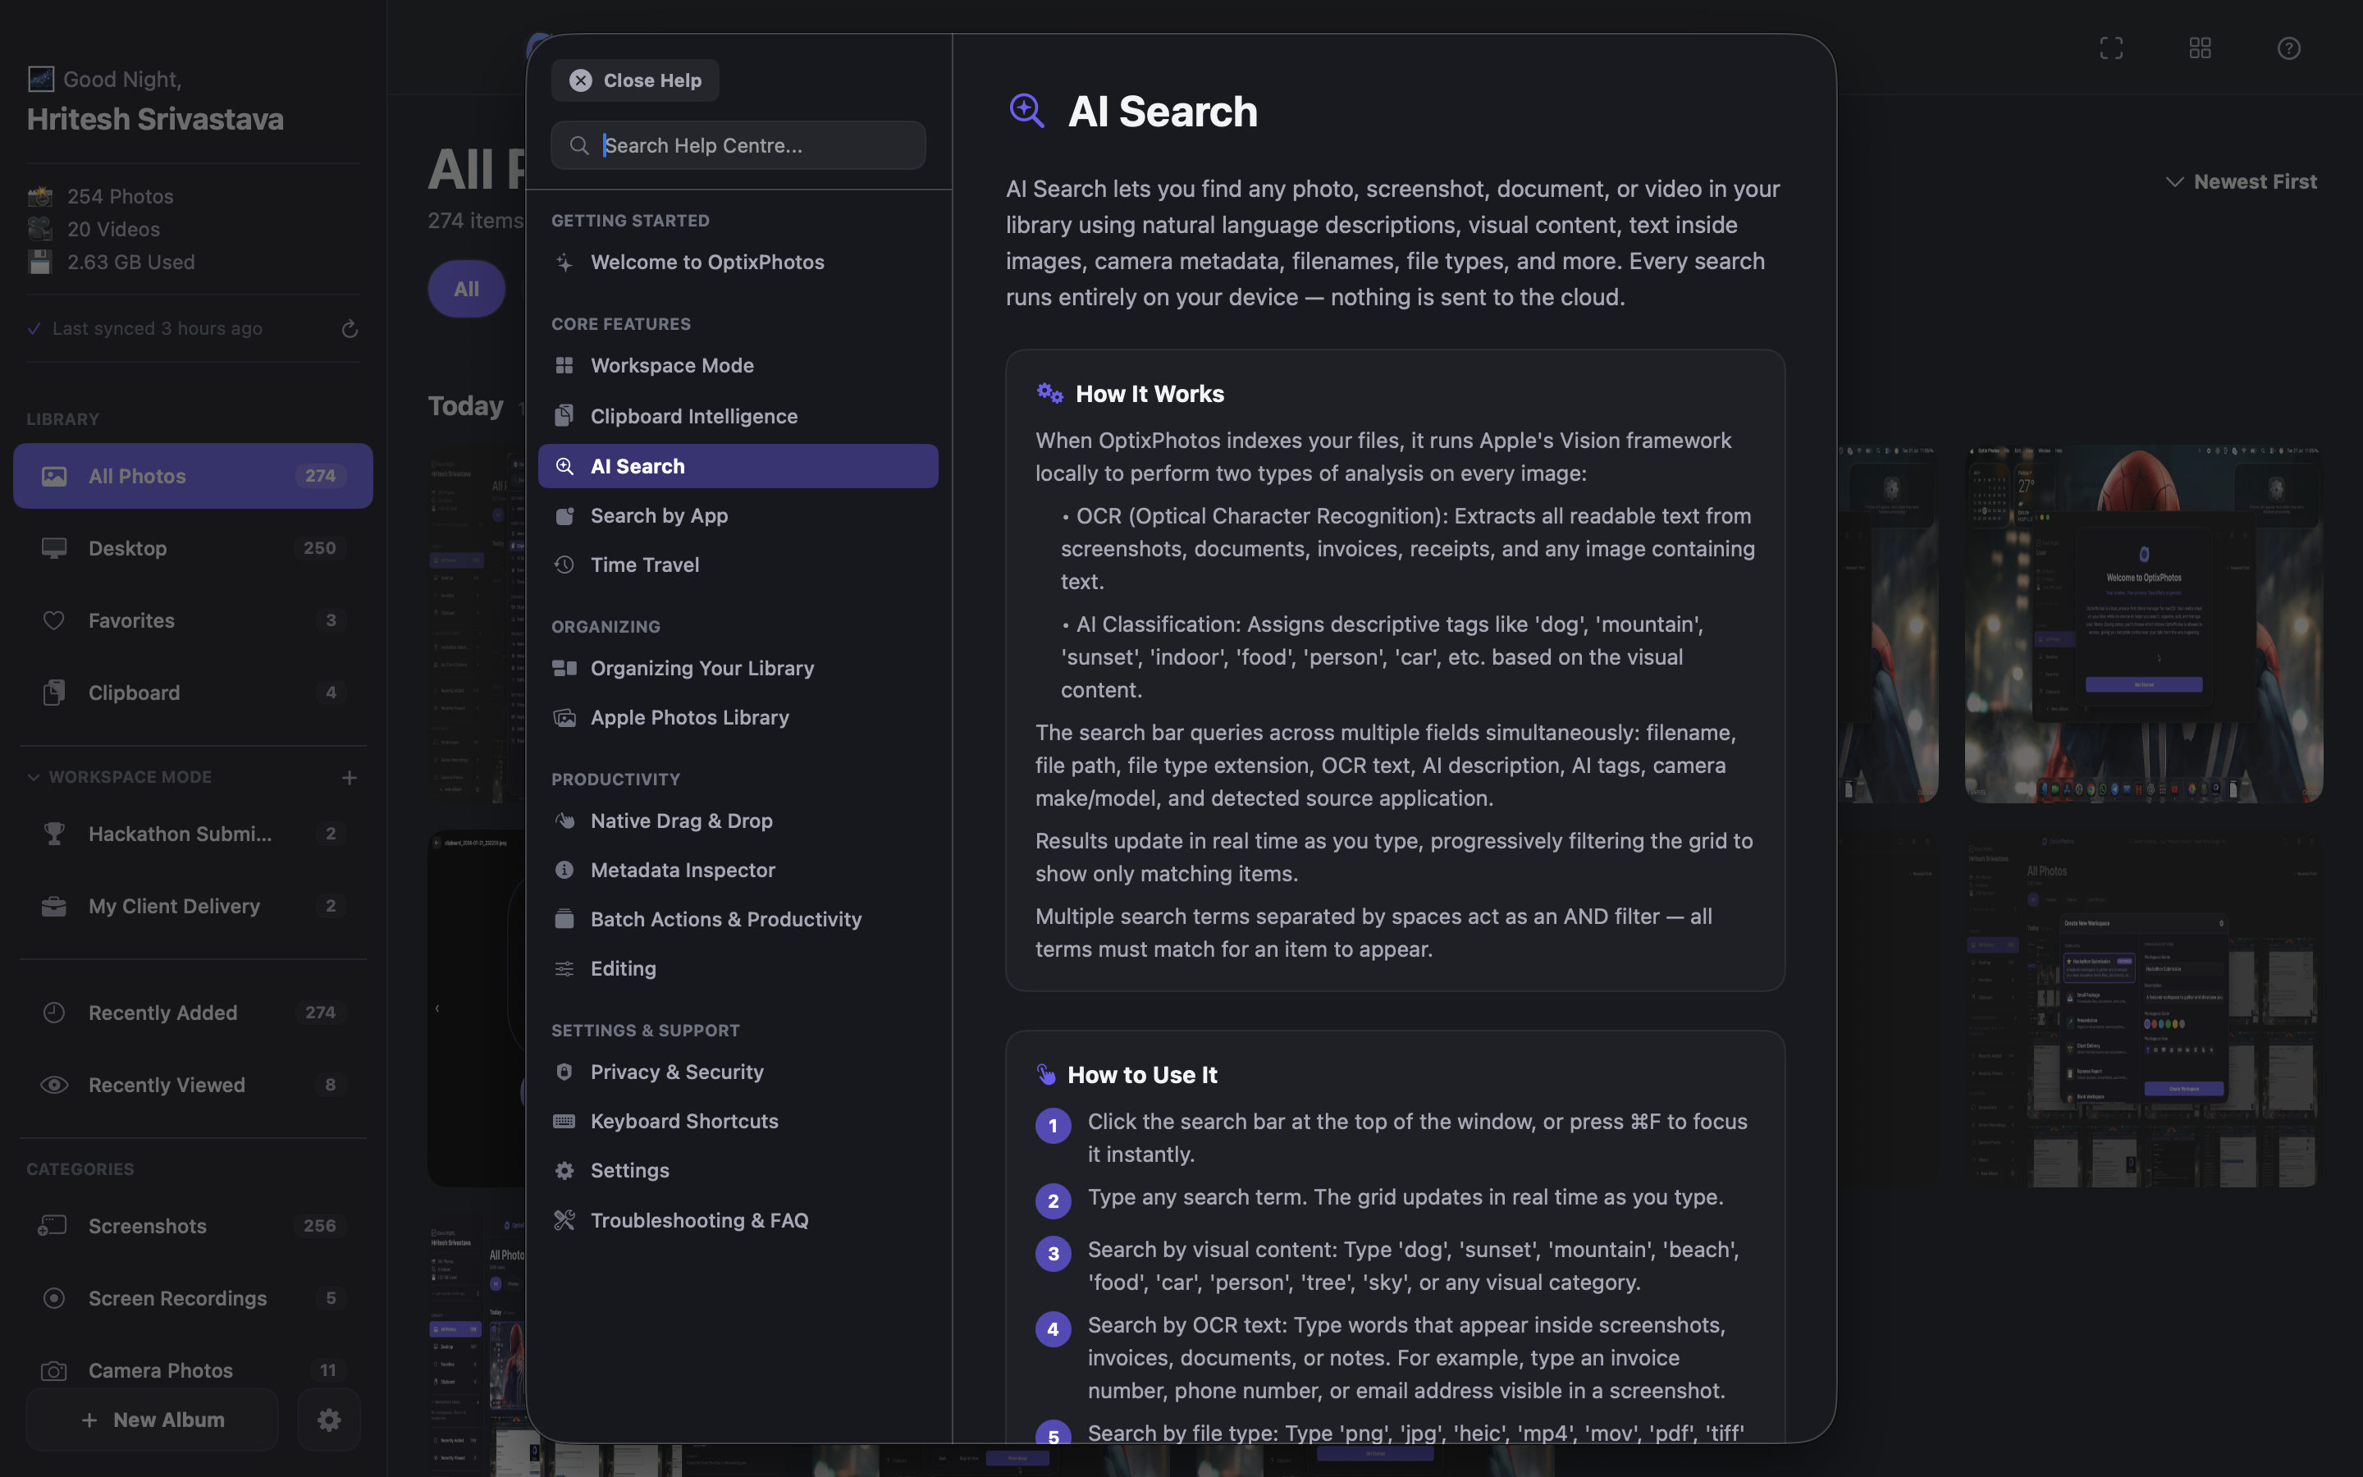Click the fullscreen icon in top toolbar
Screen dimensions: 2363x1477
click(2111, 48)
